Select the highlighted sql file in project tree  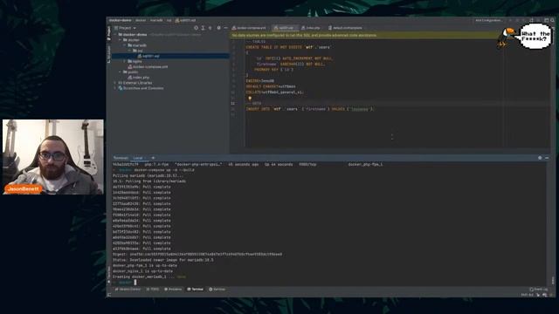(x=170, y=56)
